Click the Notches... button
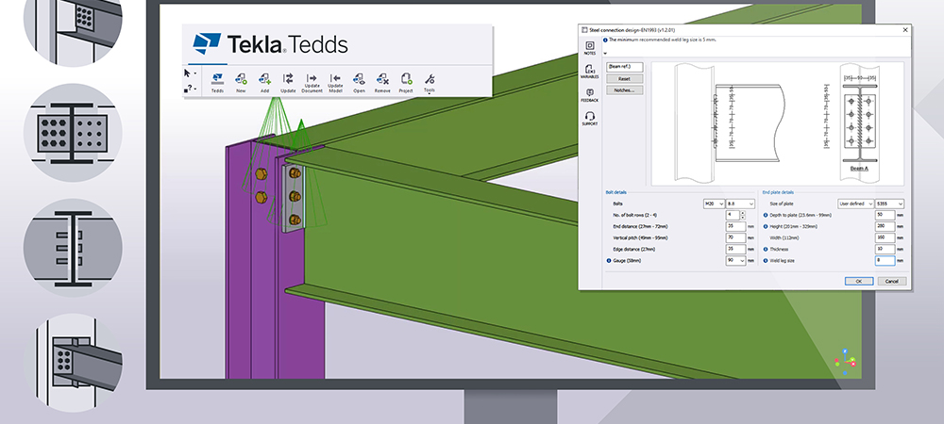 pyautogui.click(x=624, y=90)
